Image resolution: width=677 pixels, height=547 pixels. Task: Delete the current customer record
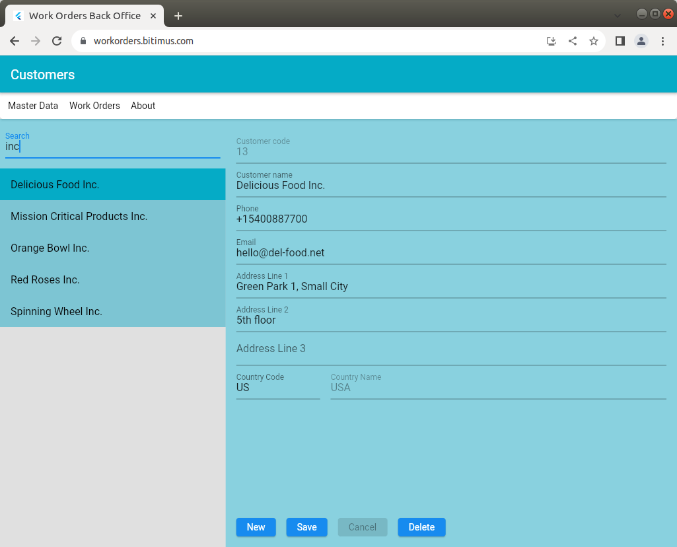pyautogui.click(x=421, y=527)
